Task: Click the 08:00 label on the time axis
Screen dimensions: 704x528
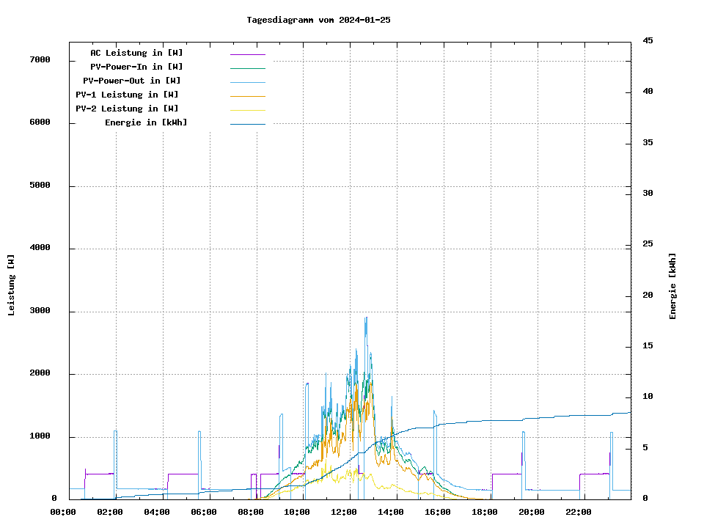Action: point(250,512)
